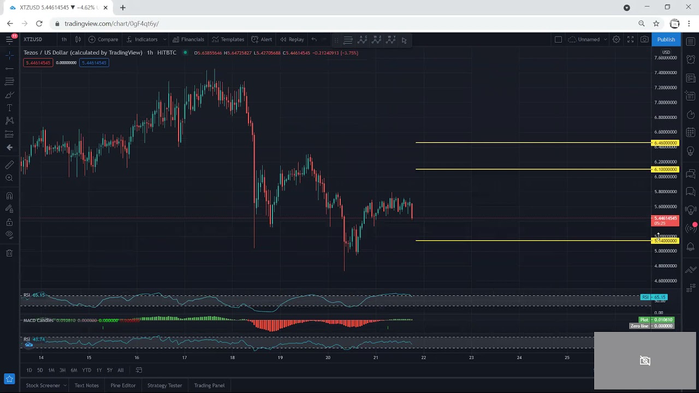Open the Alerts clock panel
This screenshot has height=393, width=699.
point(691,59)
